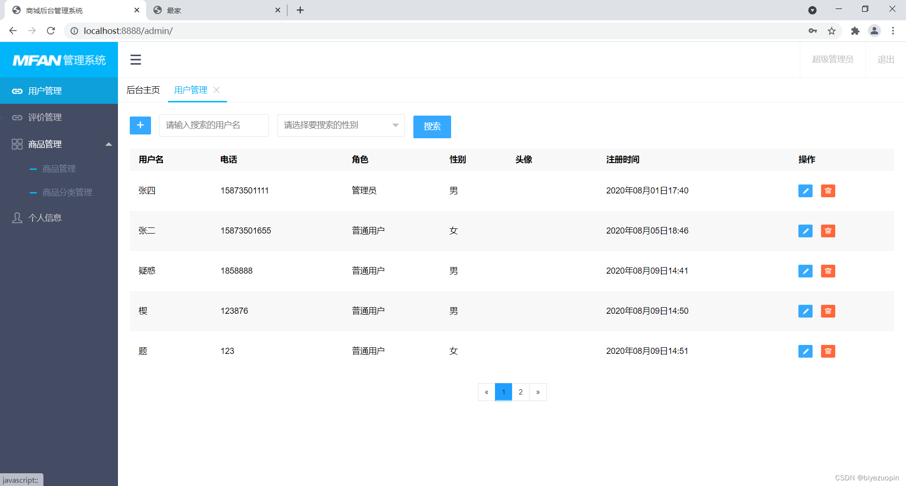906x486 pixels.
Task: Open Chrome three-dot menu
Action: (893, 31)
